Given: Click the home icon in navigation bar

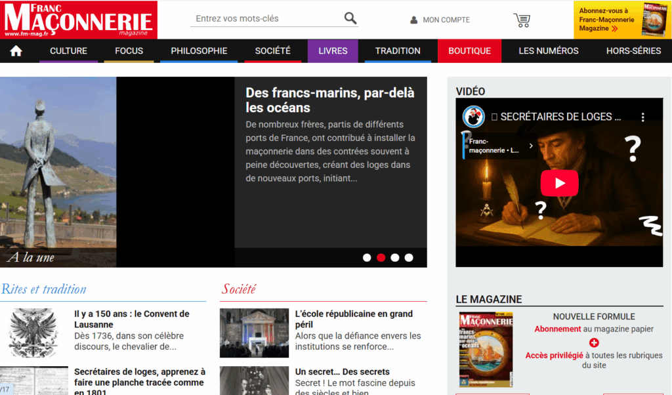Looking at the screenshot, I should click(16, 51).
